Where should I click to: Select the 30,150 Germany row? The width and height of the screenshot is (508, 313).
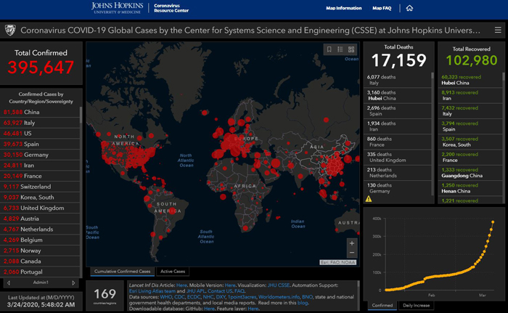(x=40, y=155)
